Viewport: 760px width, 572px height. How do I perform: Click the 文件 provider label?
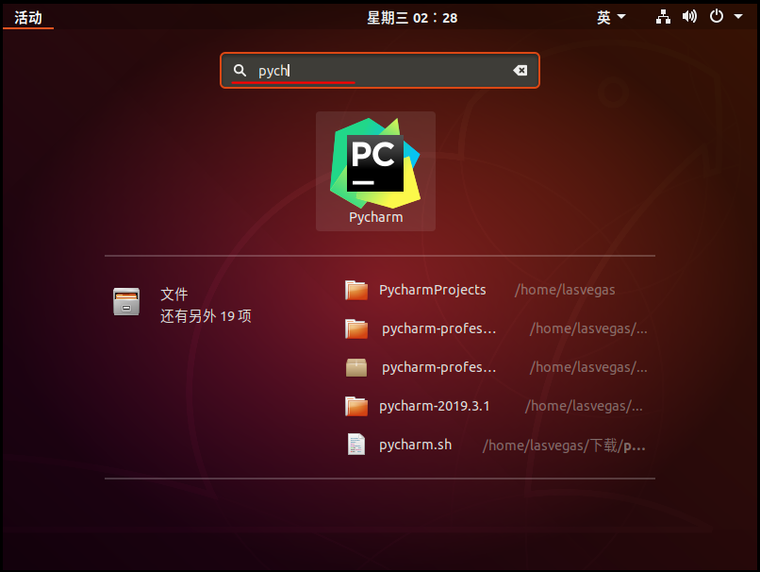point(174,294)
